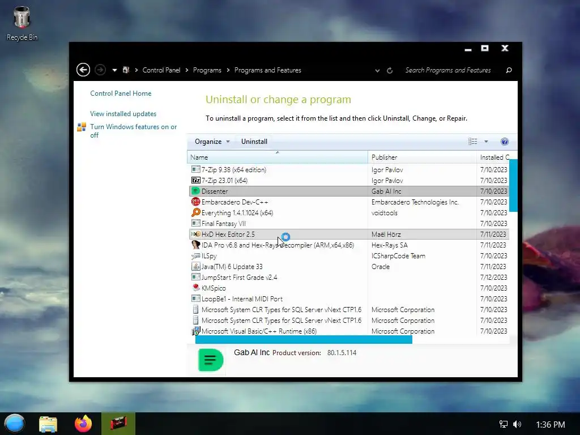Click the horizontal scrollbar thumb
Image resolution: width=580 pixels, height=435 pixels.
pos(304,340)
